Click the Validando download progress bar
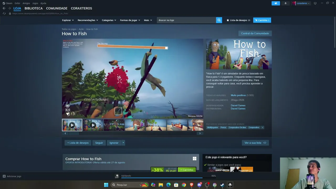The height and width of the screenshot is (189, 336). point(168,178)
